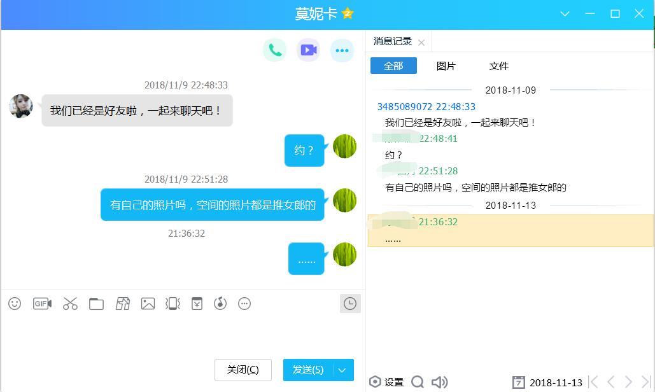Click the message input area
This screenshot has height=392, width=655.
click(183, 336)
